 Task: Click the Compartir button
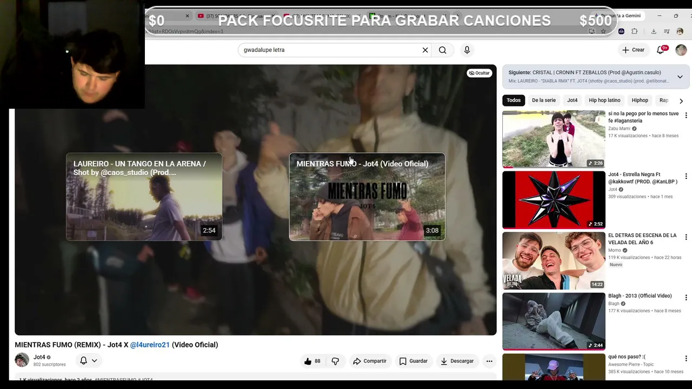pyautogui.click(x=370, y=361)
